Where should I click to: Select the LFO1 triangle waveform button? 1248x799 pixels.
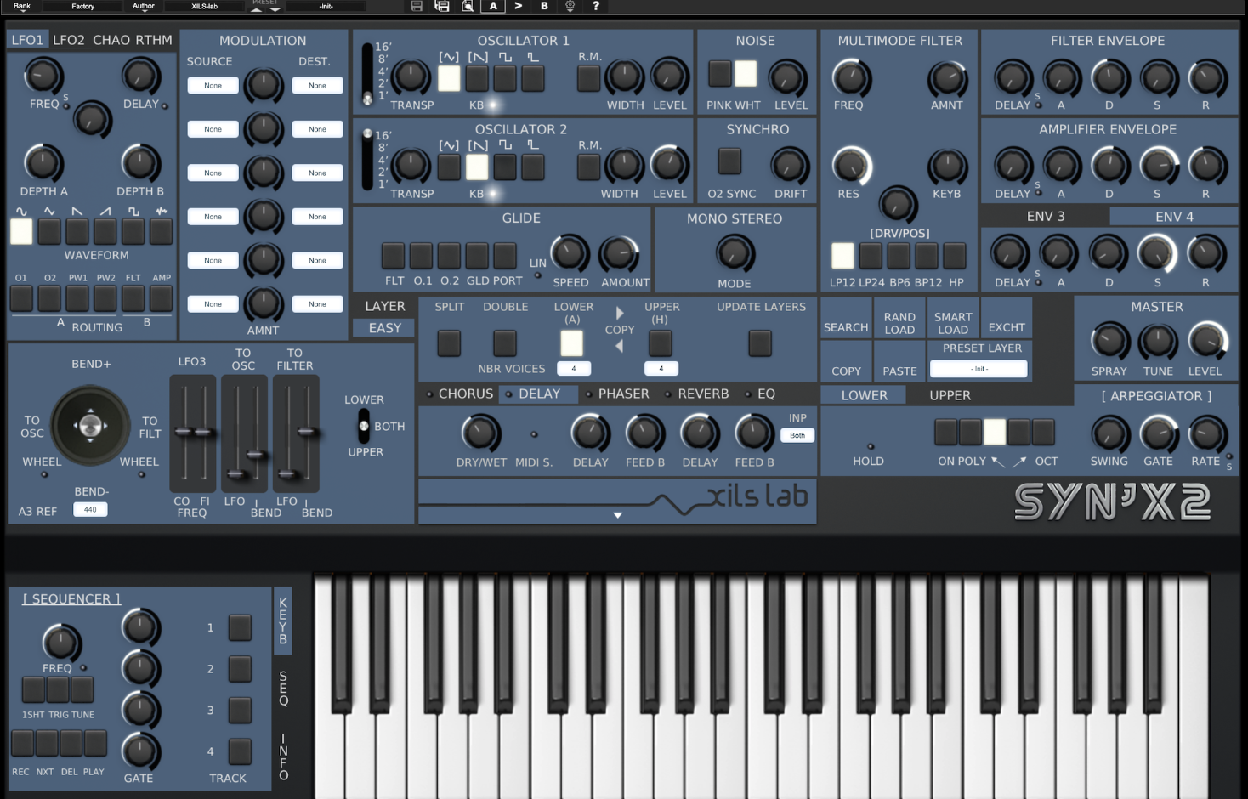tap(49, 230)
